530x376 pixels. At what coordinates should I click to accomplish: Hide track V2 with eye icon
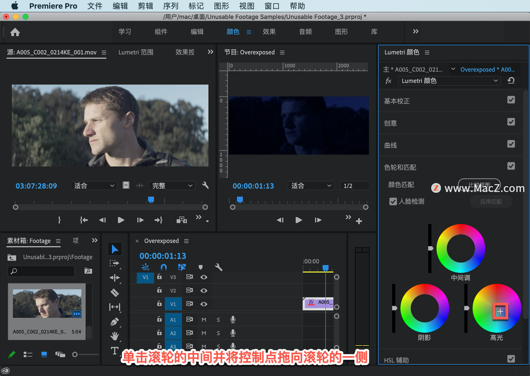[204, 290]
